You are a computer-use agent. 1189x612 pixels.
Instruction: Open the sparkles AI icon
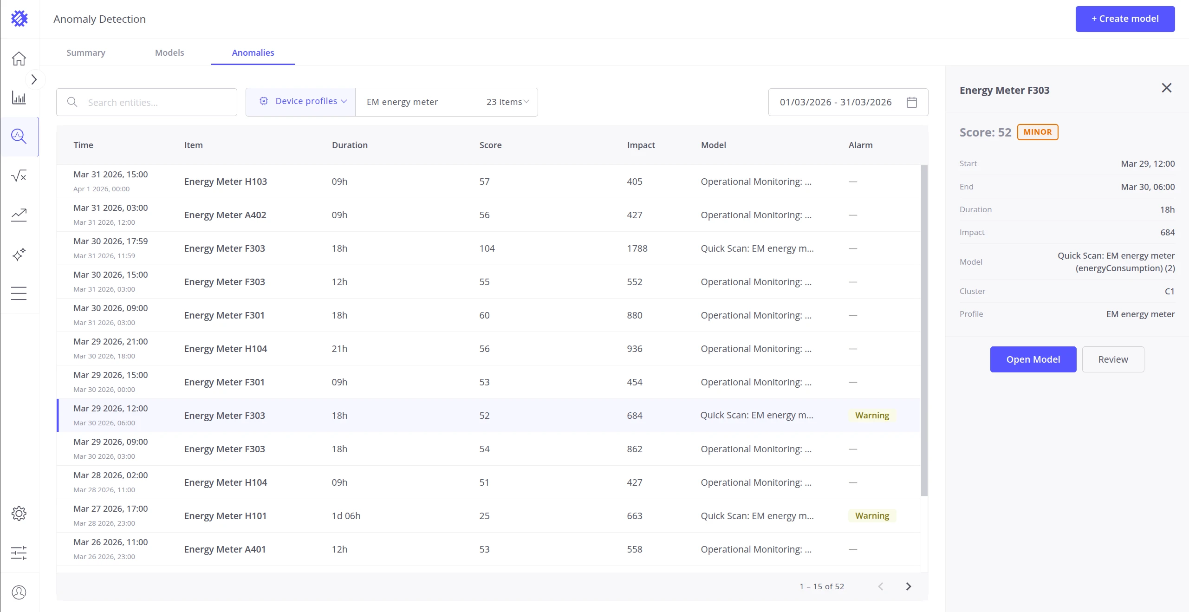pos(19,254)
